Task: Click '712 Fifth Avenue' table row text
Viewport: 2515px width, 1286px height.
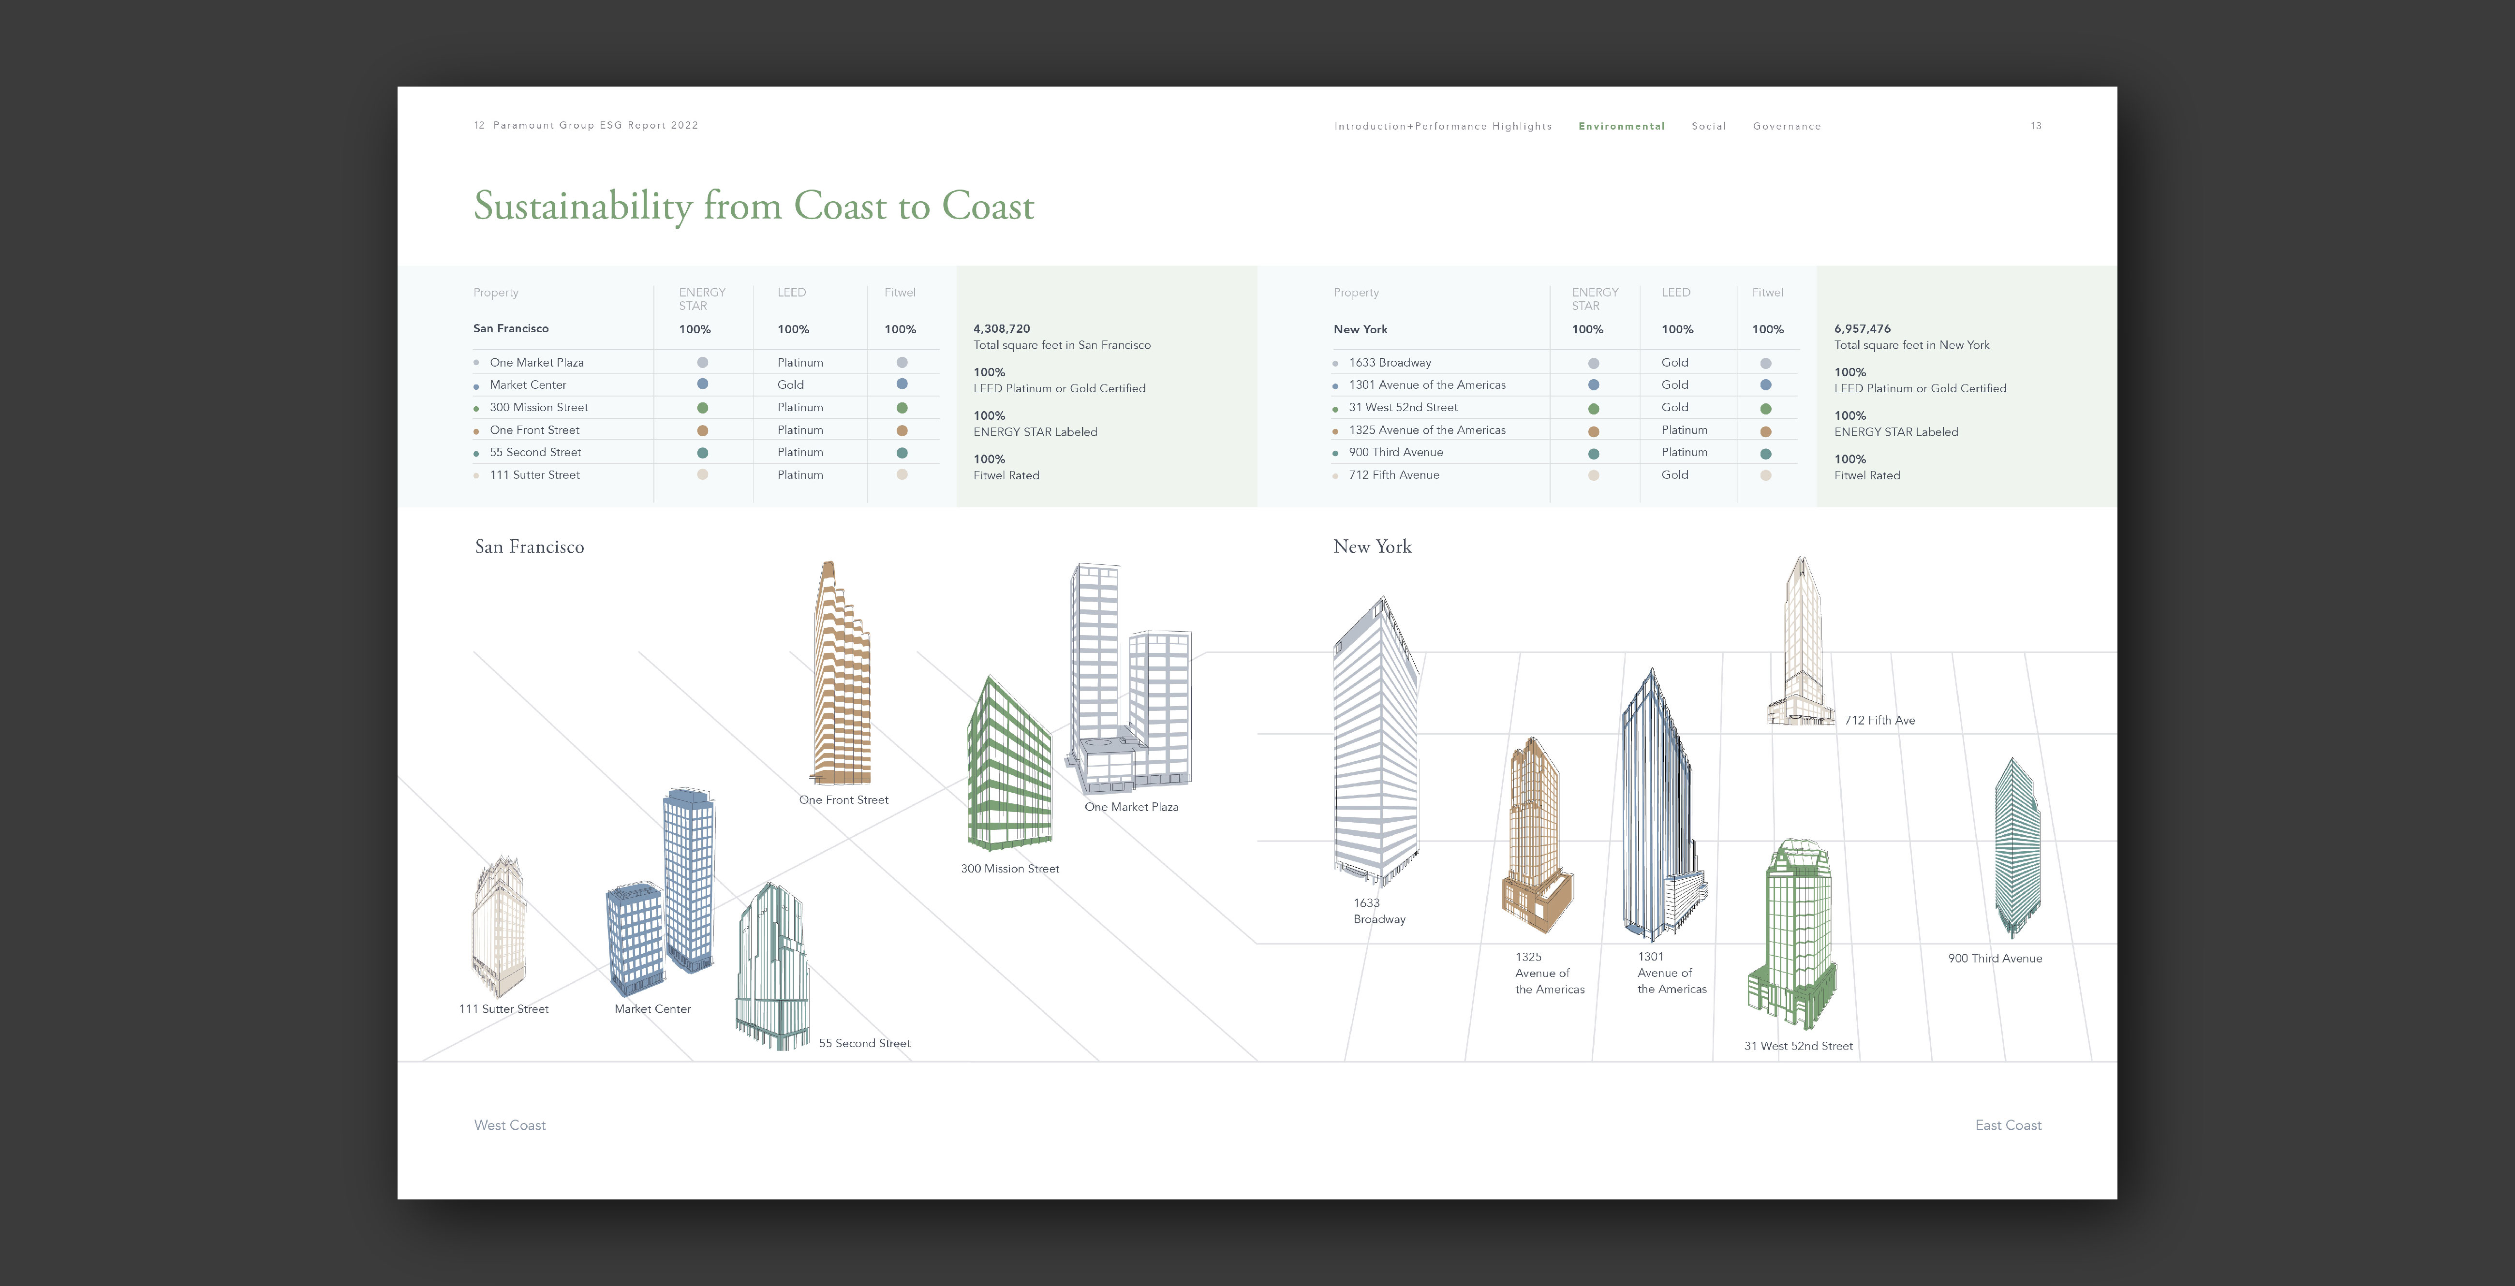Action: point(1393,474)
